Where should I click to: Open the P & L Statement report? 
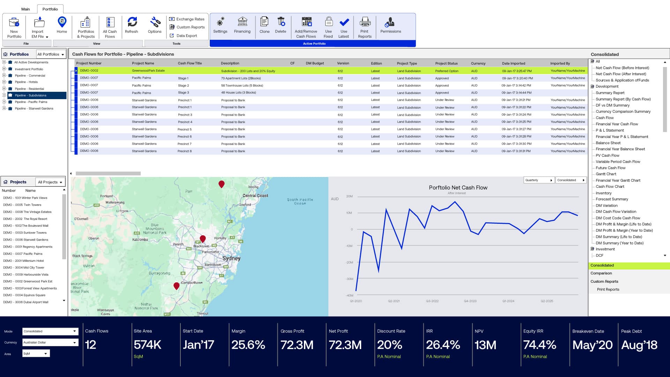pos(609,130)
